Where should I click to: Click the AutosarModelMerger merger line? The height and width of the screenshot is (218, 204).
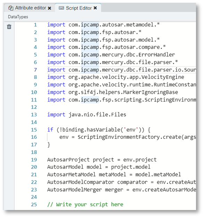122,190
